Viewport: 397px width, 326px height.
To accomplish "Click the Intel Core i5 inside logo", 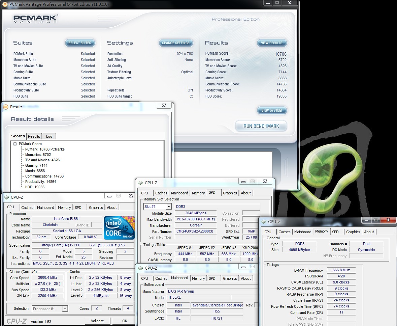I will click(119, 228).
